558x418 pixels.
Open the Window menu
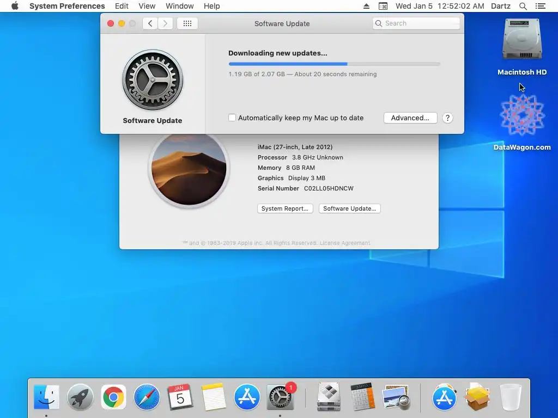(x=180, y=6)
